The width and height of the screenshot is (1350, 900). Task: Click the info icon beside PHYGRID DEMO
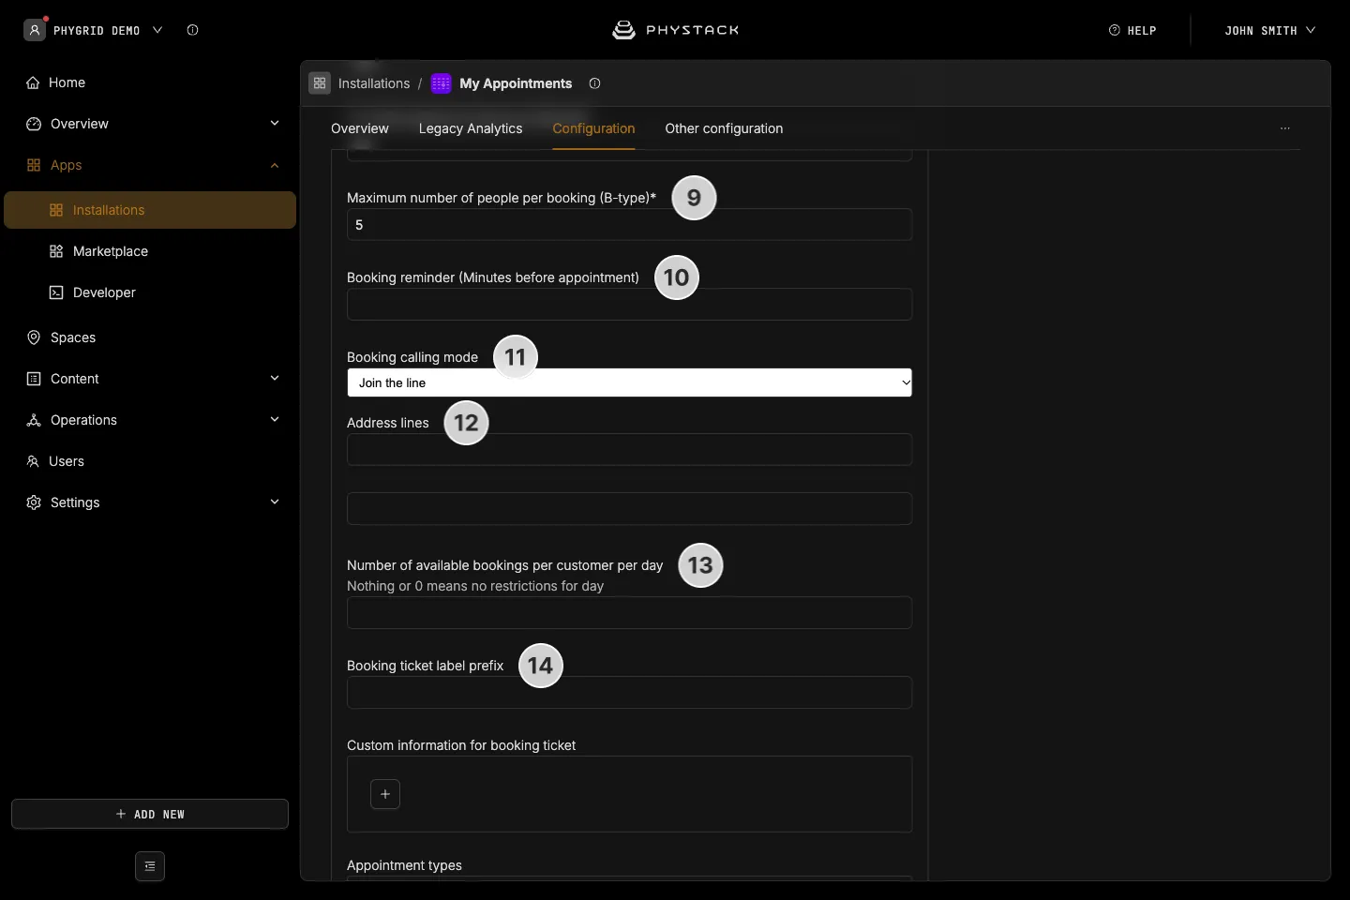tap(192, 30)
